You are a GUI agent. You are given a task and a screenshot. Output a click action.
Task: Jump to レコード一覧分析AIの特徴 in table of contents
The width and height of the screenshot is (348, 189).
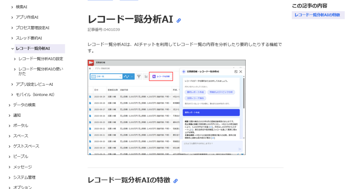tap(317, 15)
